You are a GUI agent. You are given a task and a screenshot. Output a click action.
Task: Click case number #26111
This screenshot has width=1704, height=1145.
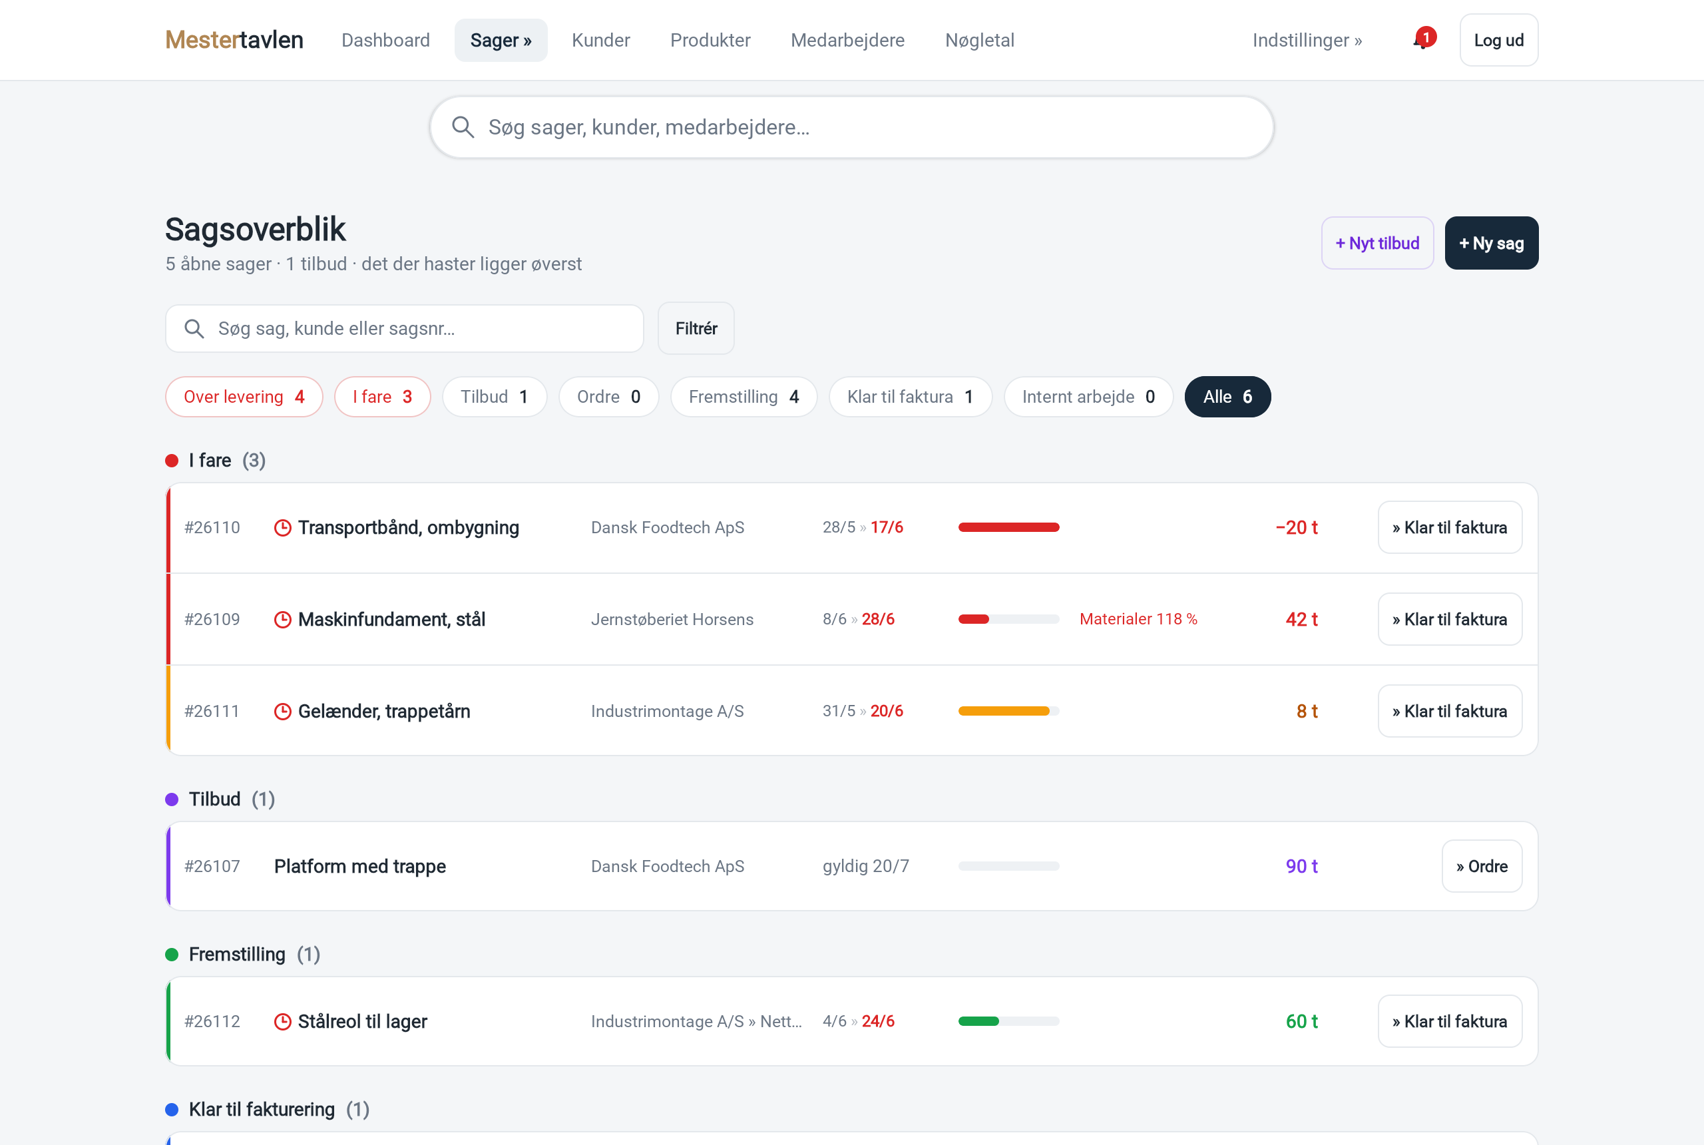click(x=212, y=711)
